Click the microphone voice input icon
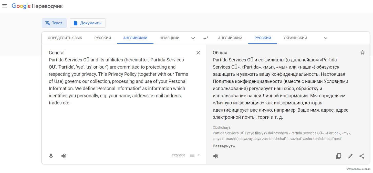Image resolution: width=373 pixels, height=173 pixels. [x=51, y=156]
